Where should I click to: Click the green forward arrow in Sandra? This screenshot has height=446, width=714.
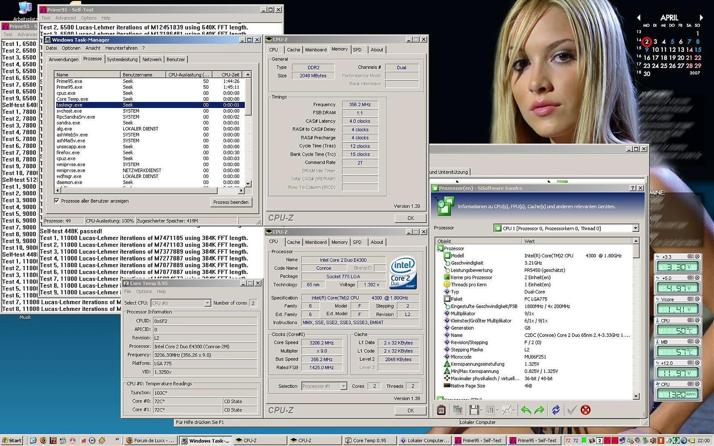pyautogui.click(x=540, y=410)
